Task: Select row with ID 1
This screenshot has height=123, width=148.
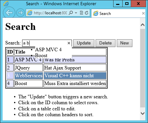Action: (x=10, y=60)
